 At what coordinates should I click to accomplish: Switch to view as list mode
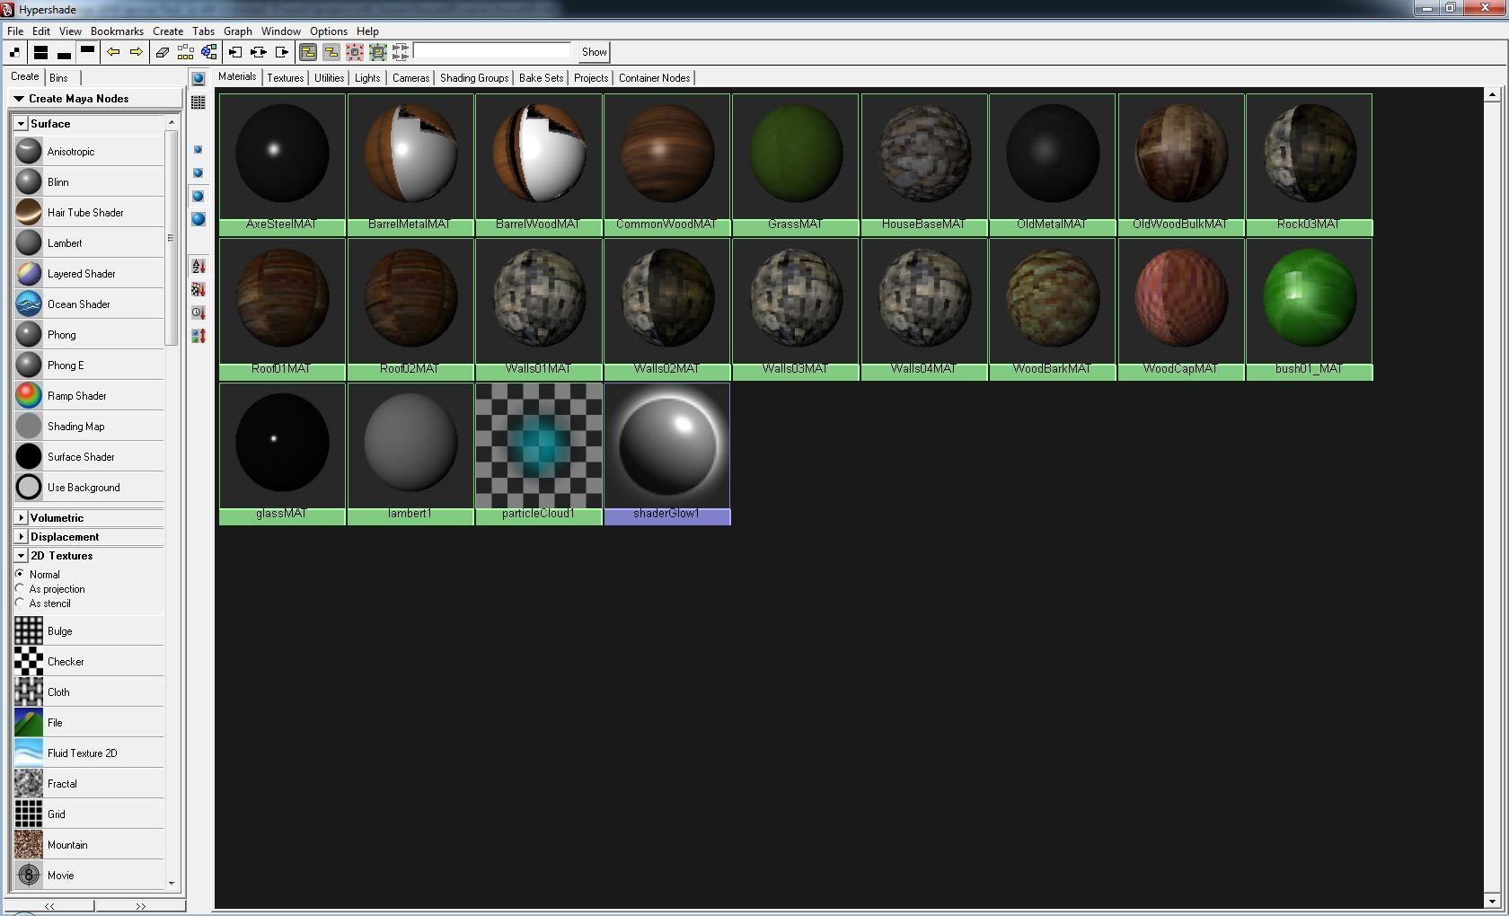tap(199, 103)
